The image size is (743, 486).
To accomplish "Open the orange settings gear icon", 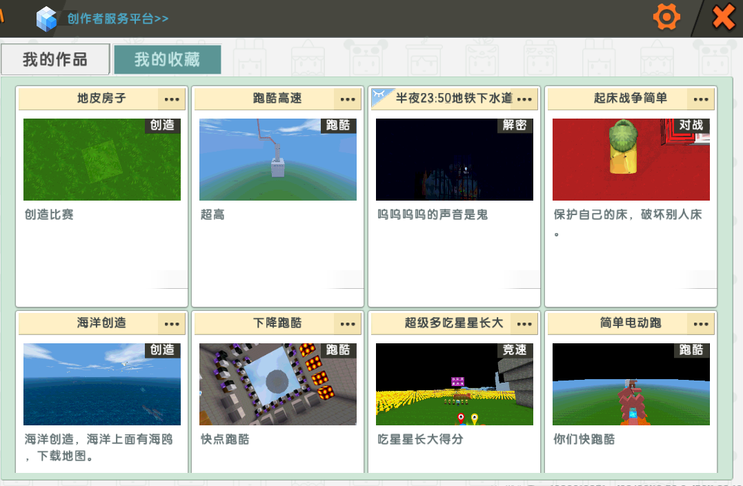I will click(666, 17).
